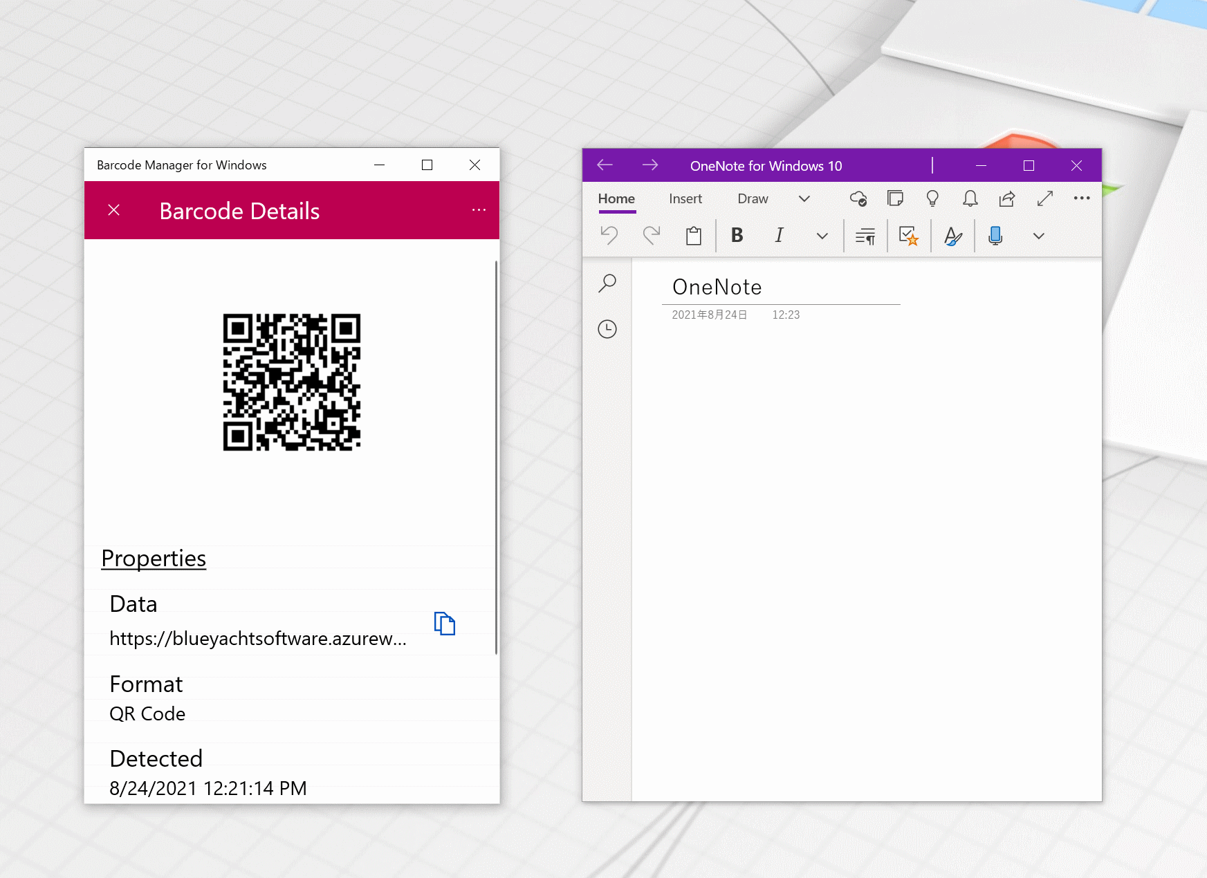1207x878 pixels.
Task: Show recent notes clock icon
Action: 607,329
